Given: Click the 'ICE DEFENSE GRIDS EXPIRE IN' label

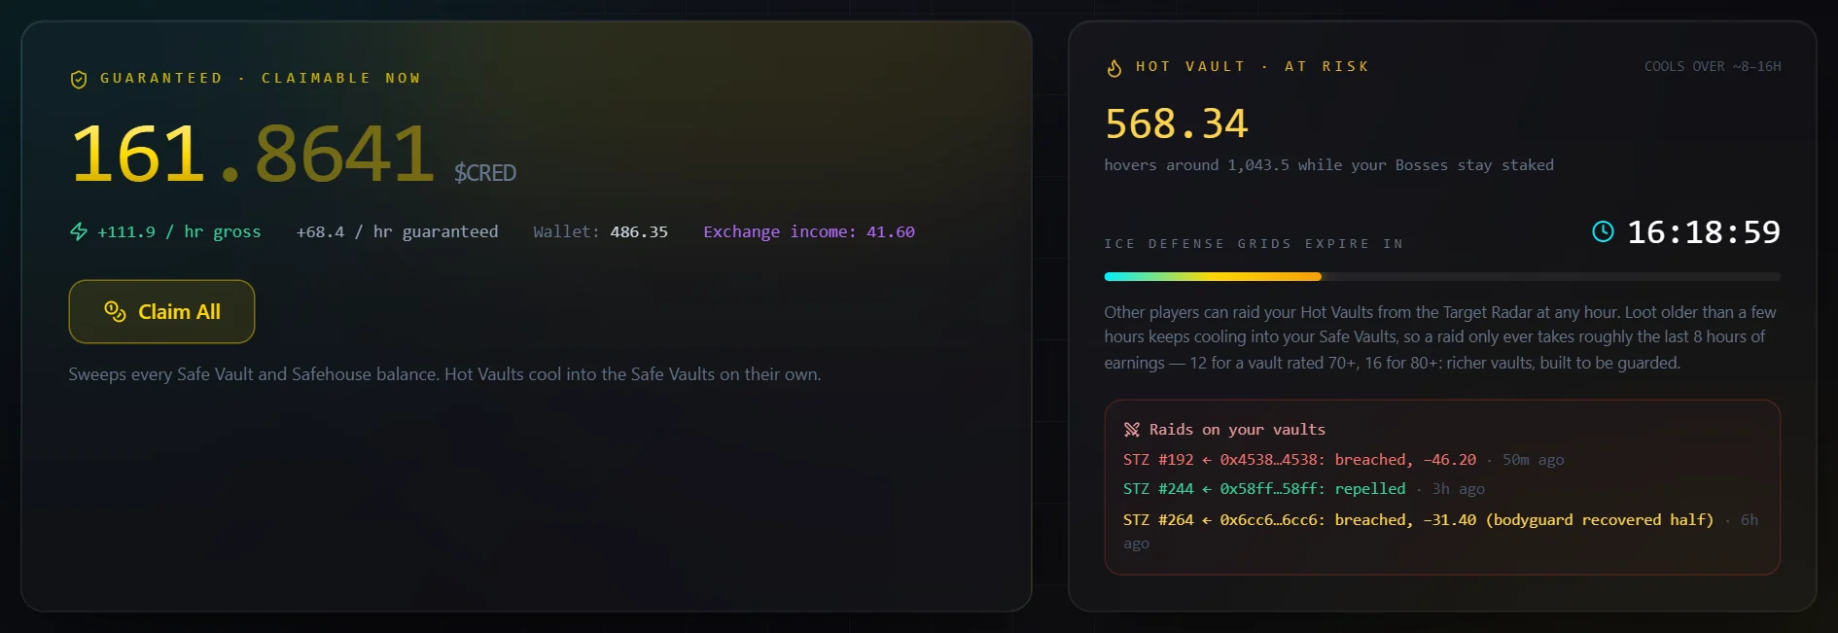Looking at the screenshot, I should [1254, 244].
